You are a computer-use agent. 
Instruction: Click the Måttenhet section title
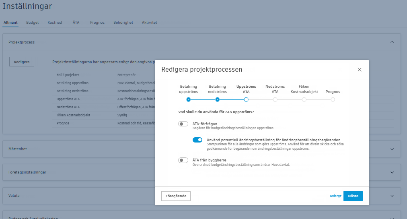pyautogui.click(x=18, y=149)
